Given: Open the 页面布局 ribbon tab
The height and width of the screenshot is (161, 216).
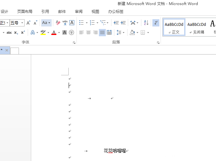Looking at the screenshot, I should pyautogui.click(x=25, y=11).
